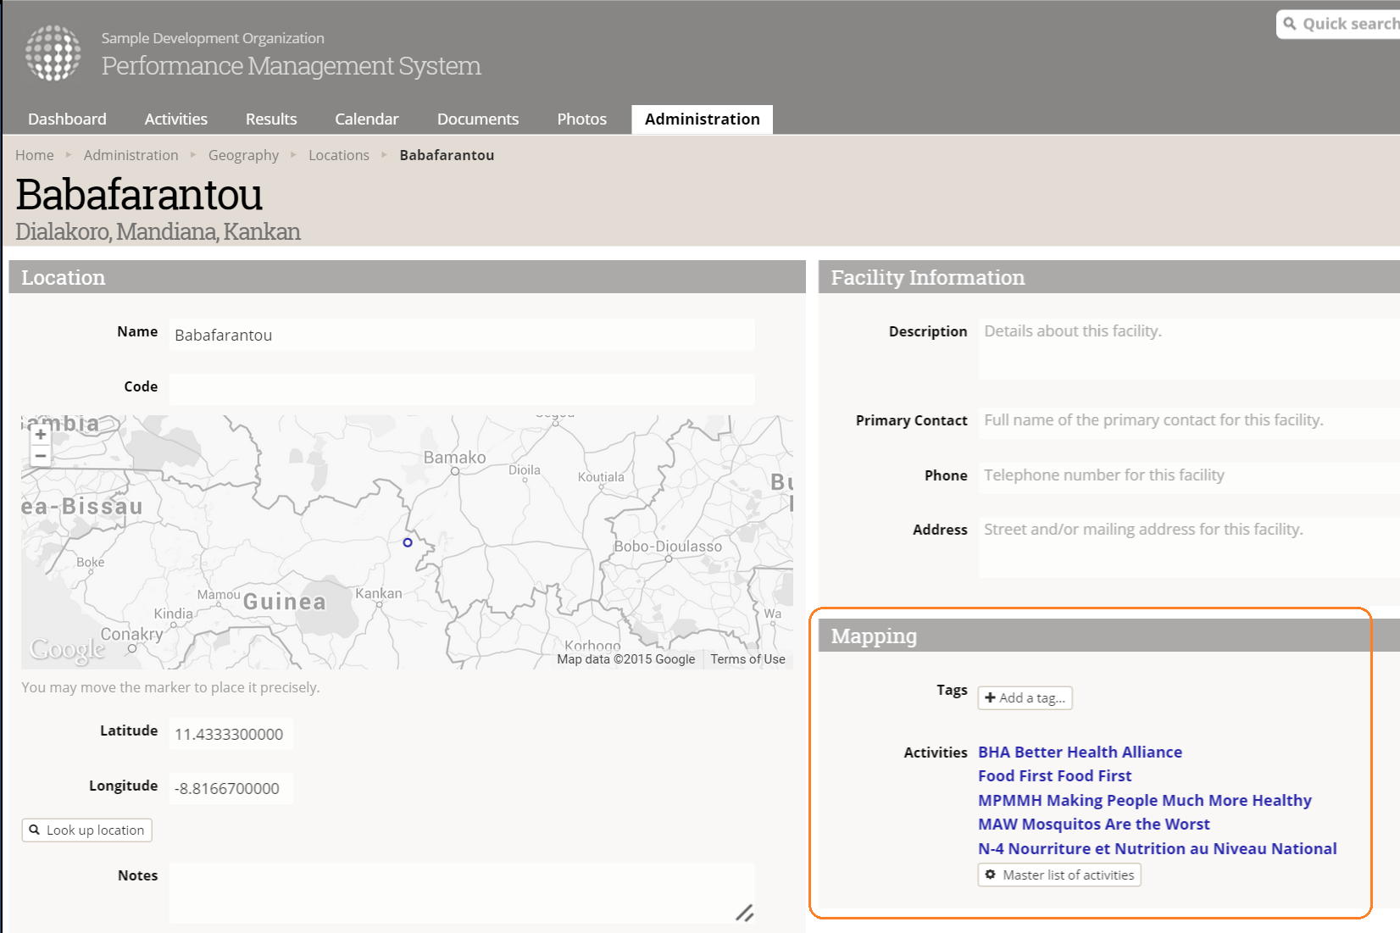Viewport: 1400px width, 933px height.
Task: Click Map data ©2015 Google text
Action: [x=625, y=659]
